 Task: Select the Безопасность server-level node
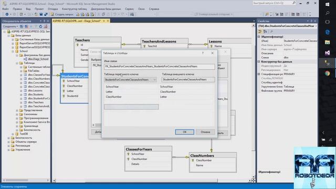tap(24, 138)
